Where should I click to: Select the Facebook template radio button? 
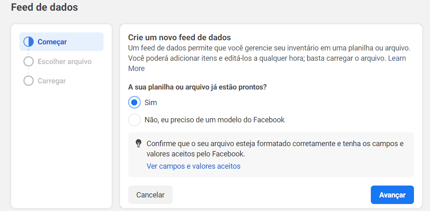[134, 120]
